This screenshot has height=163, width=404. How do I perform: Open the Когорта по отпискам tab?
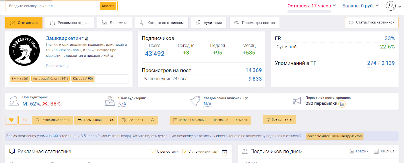coord(162,23)
